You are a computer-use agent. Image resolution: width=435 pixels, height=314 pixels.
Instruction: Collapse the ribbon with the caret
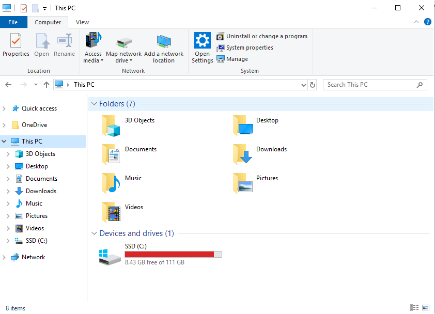[416, 22]
